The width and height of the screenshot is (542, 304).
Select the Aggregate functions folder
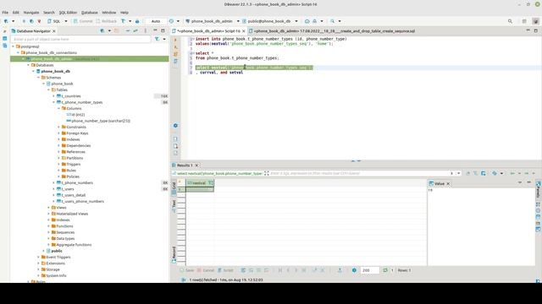pyautogui.click(x=74, y=245)
